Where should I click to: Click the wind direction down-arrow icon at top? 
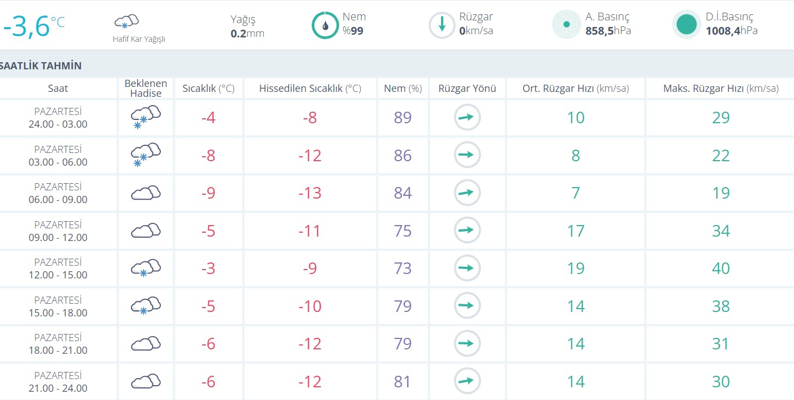442,25
